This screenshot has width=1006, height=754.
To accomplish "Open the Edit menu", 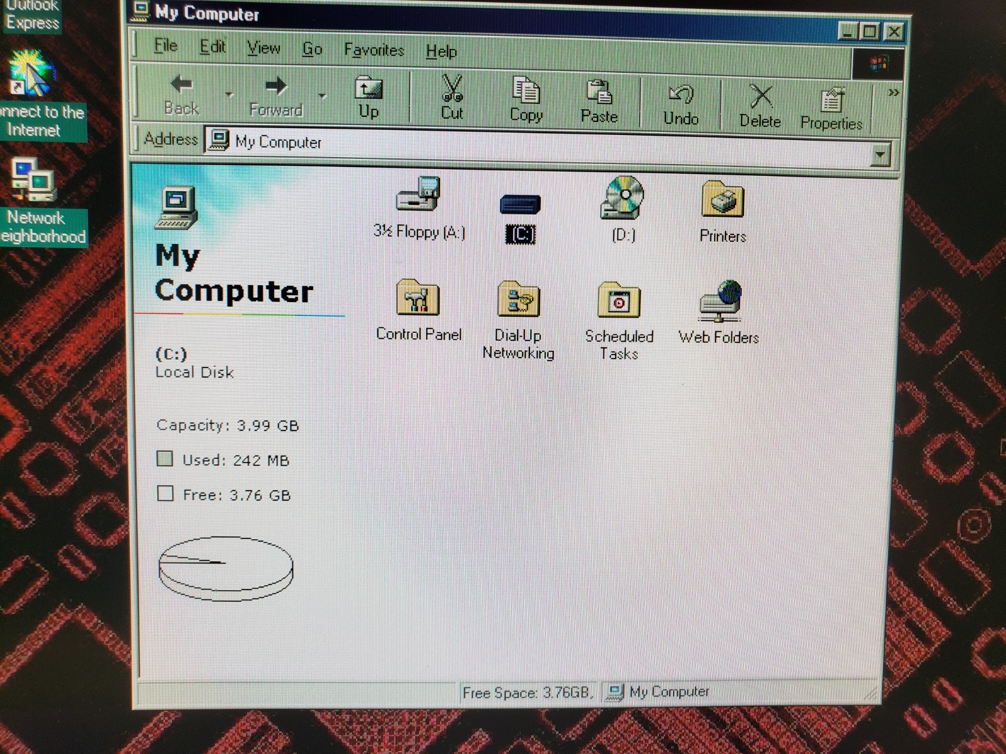I will (213, 46).
